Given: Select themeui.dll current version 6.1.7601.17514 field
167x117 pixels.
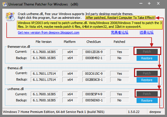Looking at the screenshot, I should (44, 74).
